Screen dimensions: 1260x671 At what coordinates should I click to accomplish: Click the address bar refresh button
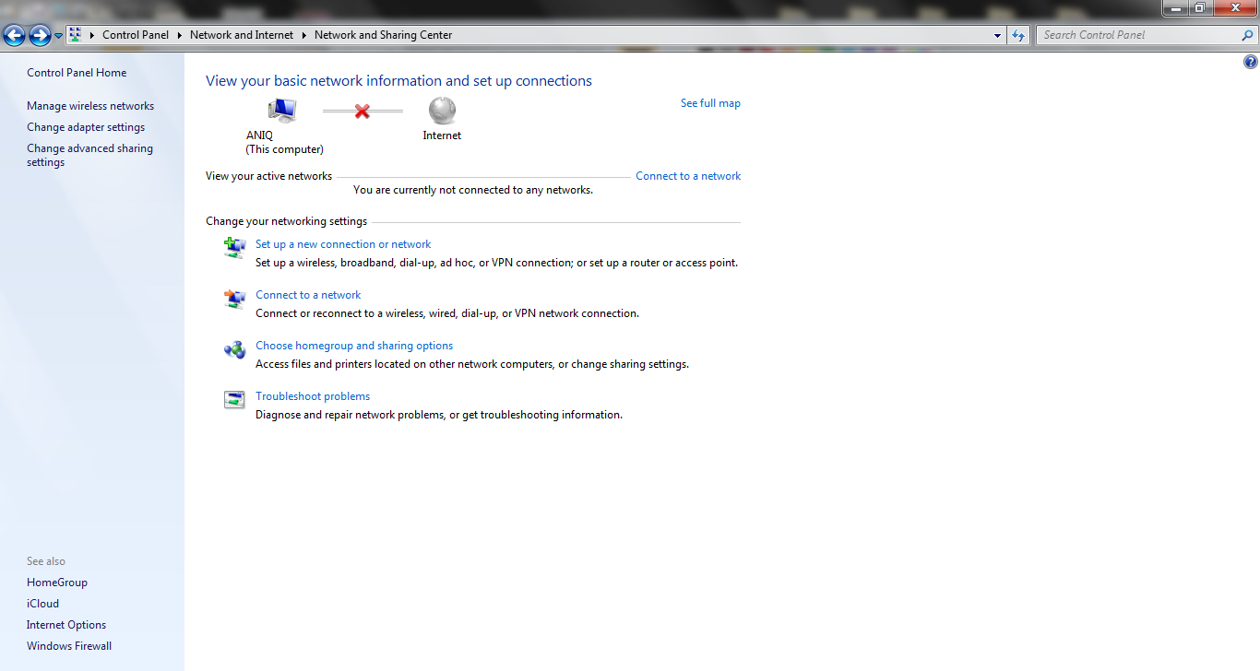1018,35
